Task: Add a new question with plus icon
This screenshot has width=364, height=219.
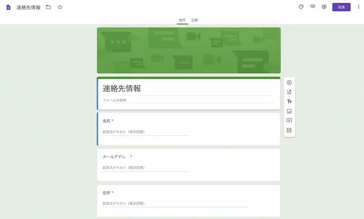Action: [289, 82]
